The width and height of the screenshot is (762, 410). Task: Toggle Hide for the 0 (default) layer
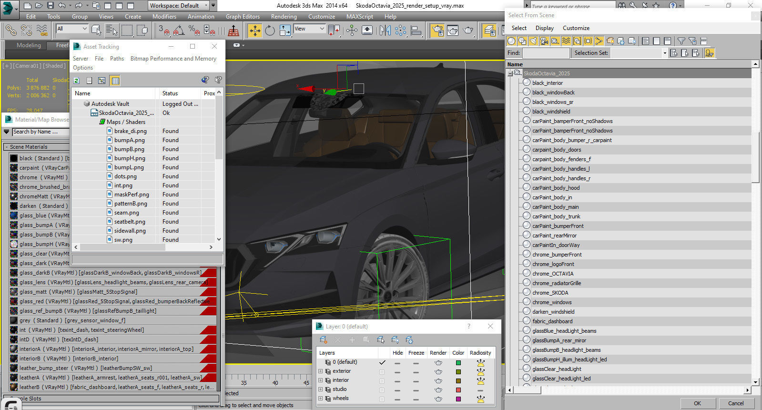(397, 363)
